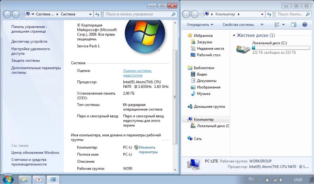Click Система breadcrumb segment

click(68, 14)
